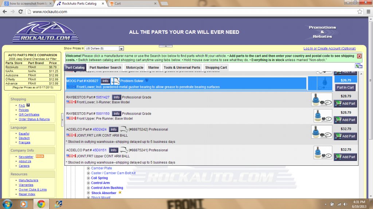Expand the Control Arm Bushing category
This screenshot has height=209, width=373.
[x=88, y=188]
